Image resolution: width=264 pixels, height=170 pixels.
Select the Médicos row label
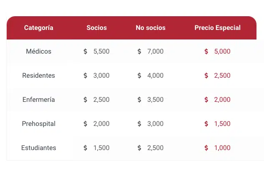(x=38, y=52)
